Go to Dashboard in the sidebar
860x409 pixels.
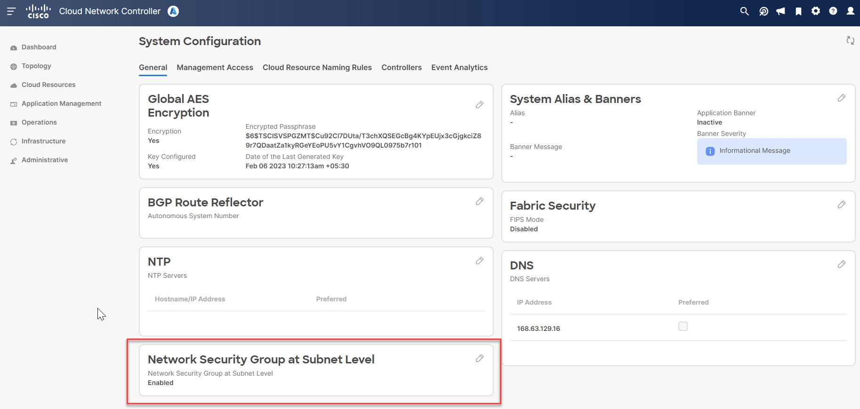coord(39,47)
